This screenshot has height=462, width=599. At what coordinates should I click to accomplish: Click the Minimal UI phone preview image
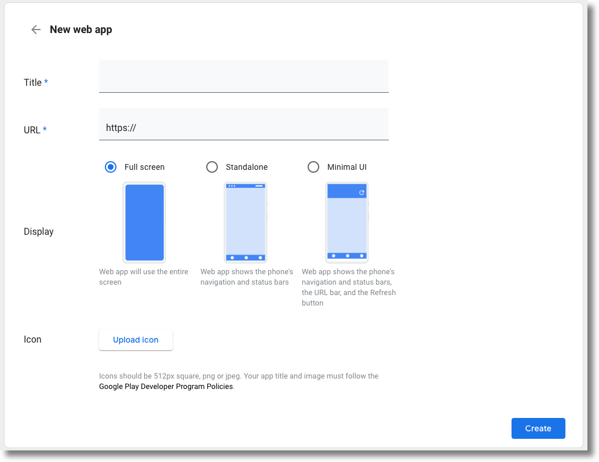[347, 223]
